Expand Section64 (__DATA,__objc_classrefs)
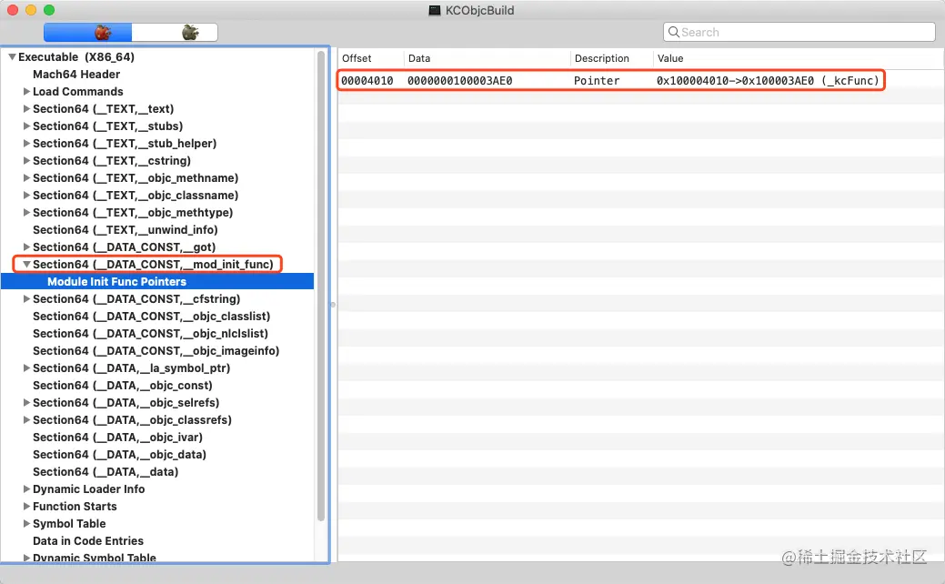This screenshot has width=945, height=584. [x=26, y=419]
